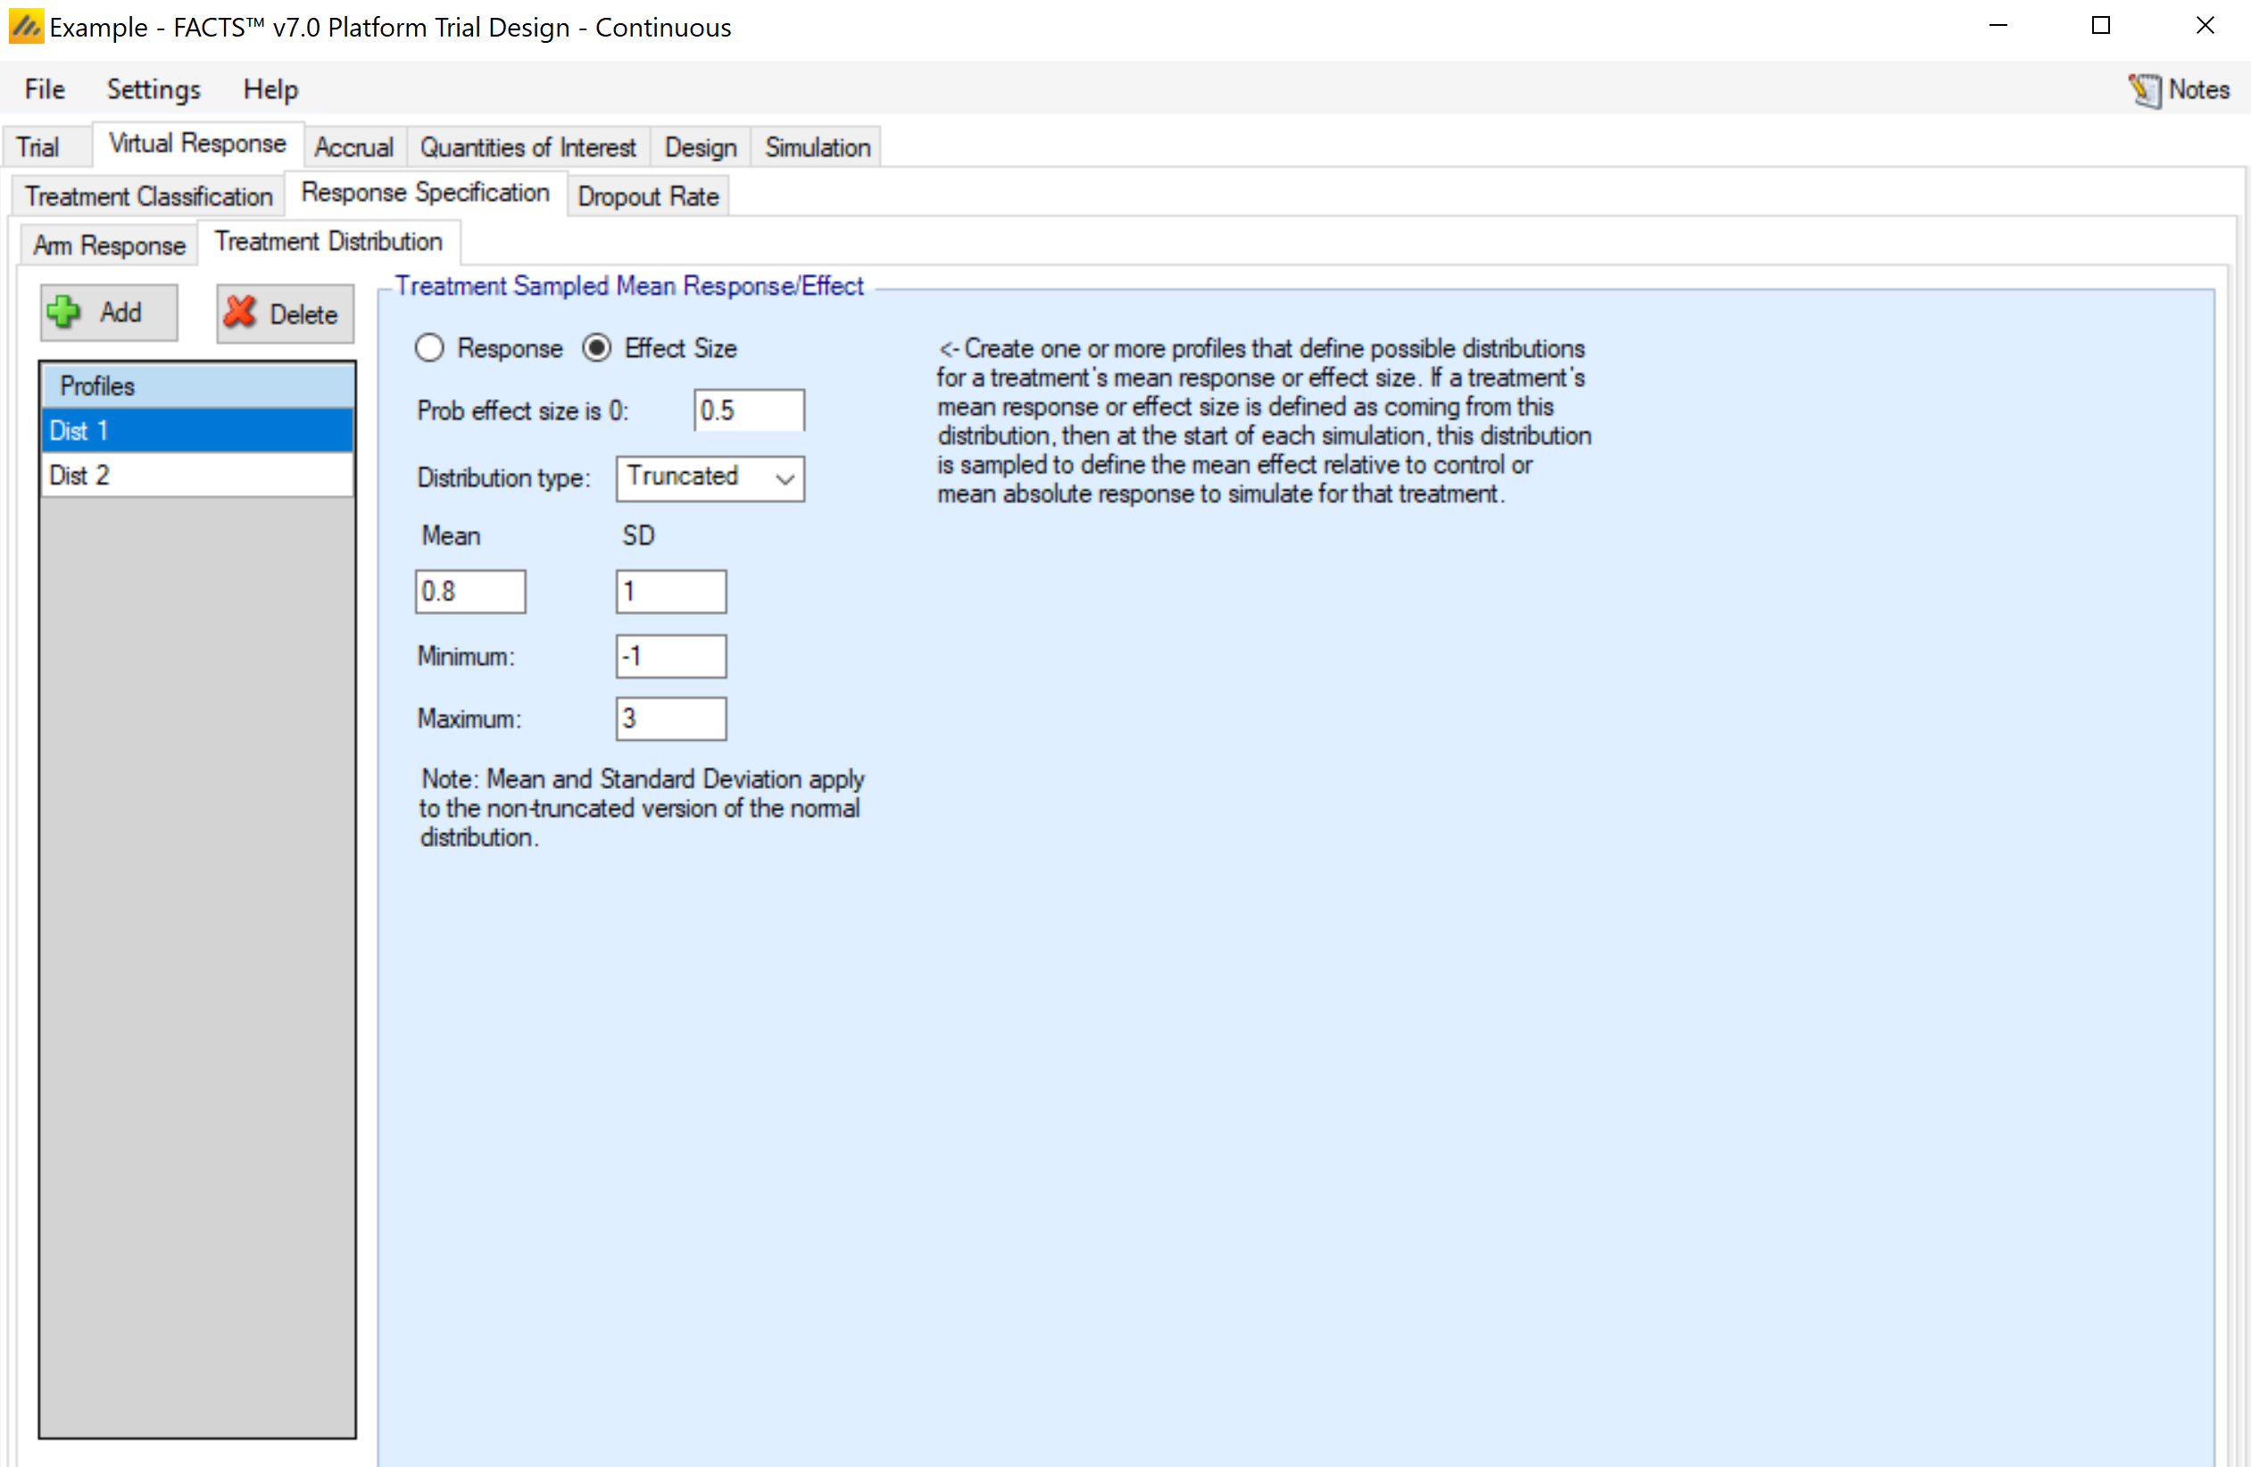Viewport: 2251px width, 1467px height.
Task: Click the red X Delete icon
Action: pyautogui.click(x=240, y=312)
